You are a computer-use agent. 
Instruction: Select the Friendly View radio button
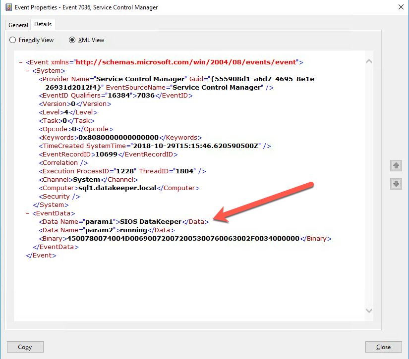[x=13, y=40]
